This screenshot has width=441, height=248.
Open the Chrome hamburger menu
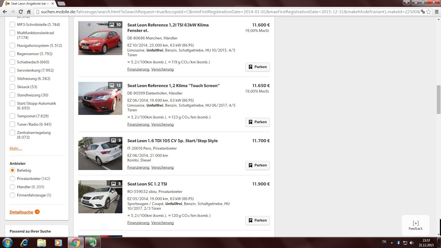(437, 12)
